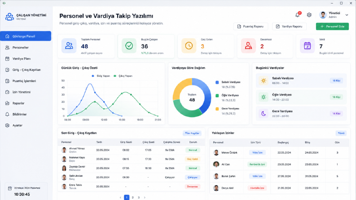Click Hastalık İzni badge for Derya Akıl
This screenshot has height=200, width=356.
pyautogui.click(x=257, y=188)
